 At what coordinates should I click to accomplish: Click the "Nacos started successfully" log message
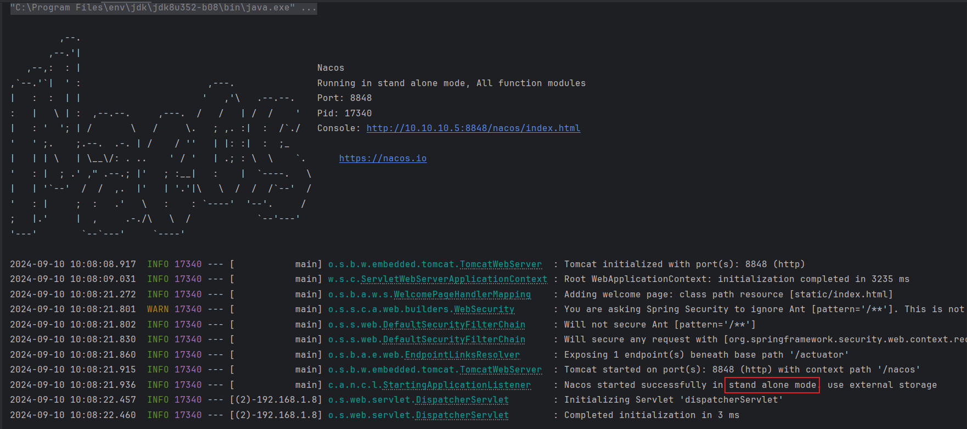click(x=750, y=385)
